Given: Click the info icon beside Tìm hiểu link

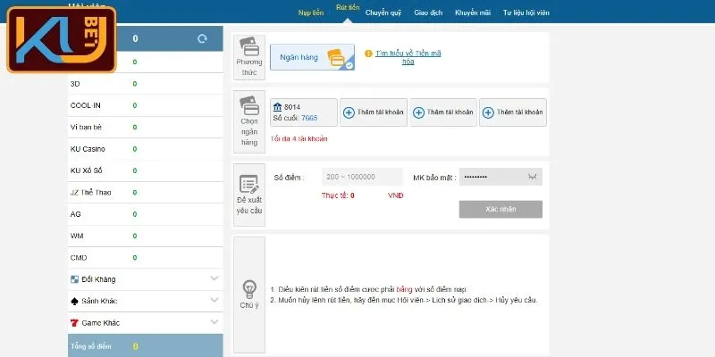Looking at the screenshot, I should tap(368, 54).
